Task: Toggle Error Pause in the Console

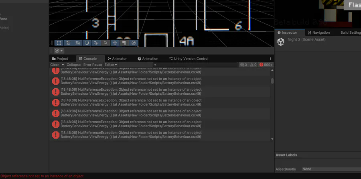Action: point(93,65)
